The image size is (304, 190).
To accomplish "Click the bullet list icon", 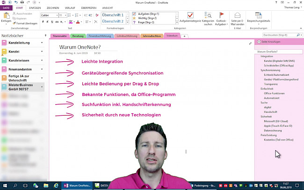I will click(x=69, y=15).
